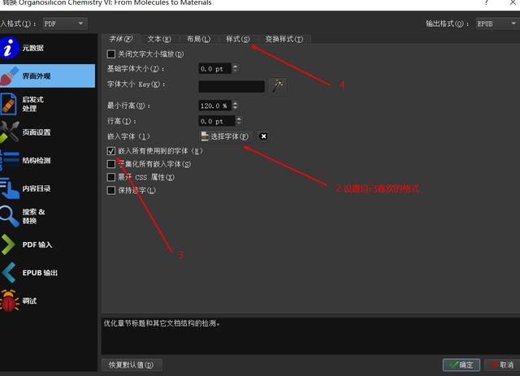Open EPUB 输出 blue arrow icon
The height and width of the screenshot is (376, 520).
[x=9, y=273]
